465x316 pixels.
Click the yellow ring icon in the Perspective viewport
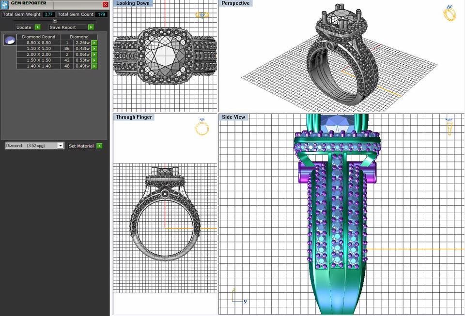click(449, 14)
